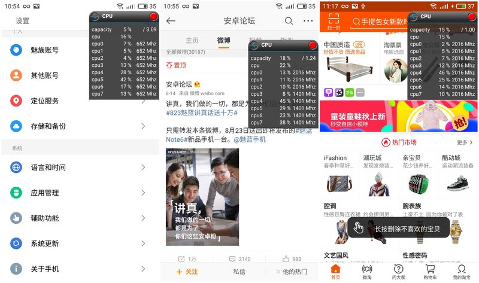Expand 应用管理 row chevron

143,193
